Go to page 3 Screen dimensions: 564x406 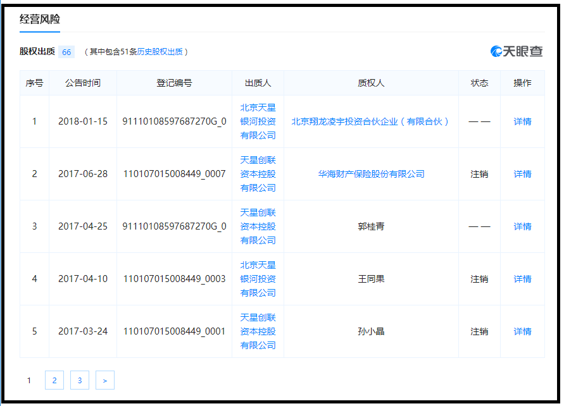coord(80,380)
